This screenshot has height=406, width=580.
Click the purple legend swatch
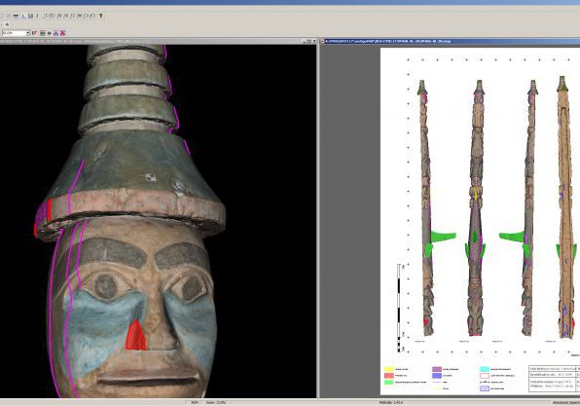click(437, 369)
